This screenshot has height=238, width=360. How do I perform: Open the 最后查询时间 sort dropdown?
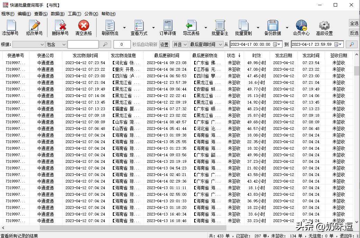[x=206, y=44]
